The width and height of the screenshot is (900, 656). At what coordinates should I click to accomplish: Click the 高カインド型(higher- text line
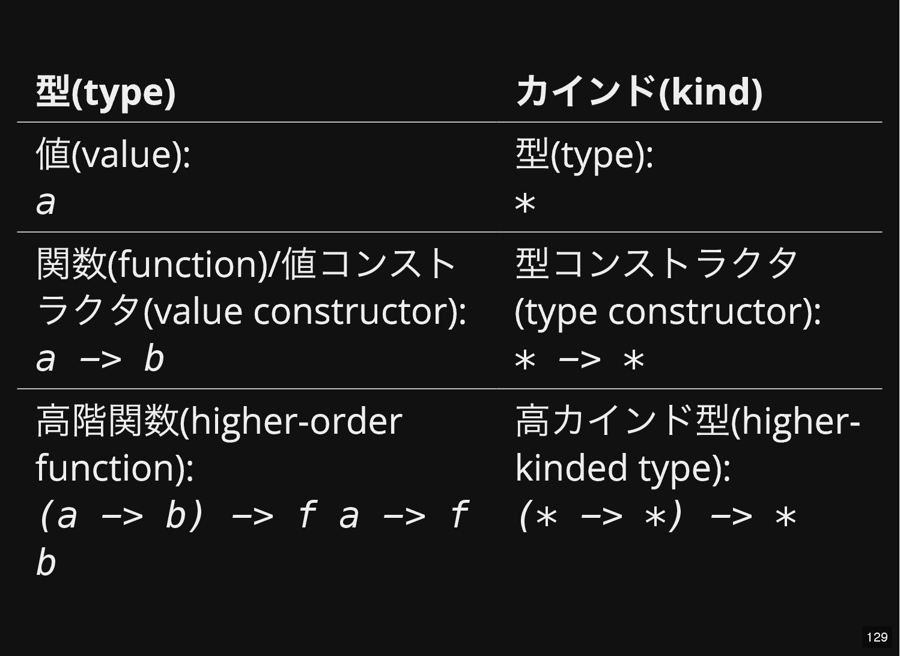coord(688,421)
